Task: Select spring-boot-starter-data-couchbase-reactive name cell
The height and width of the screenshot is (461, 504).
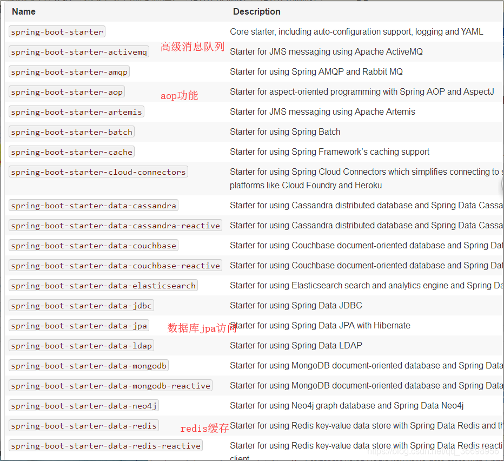Action: tap(115, 265)
